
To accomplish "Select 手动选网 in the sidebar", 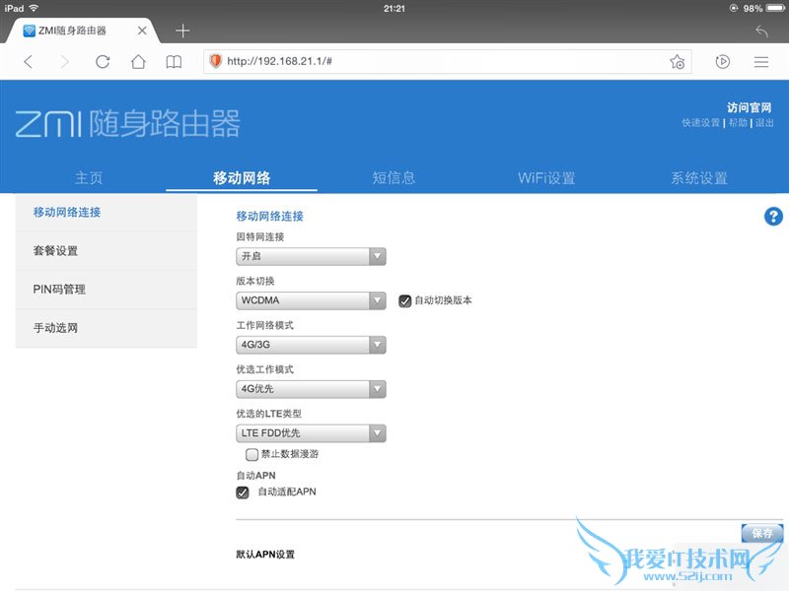I will click(x=107, y=328).
